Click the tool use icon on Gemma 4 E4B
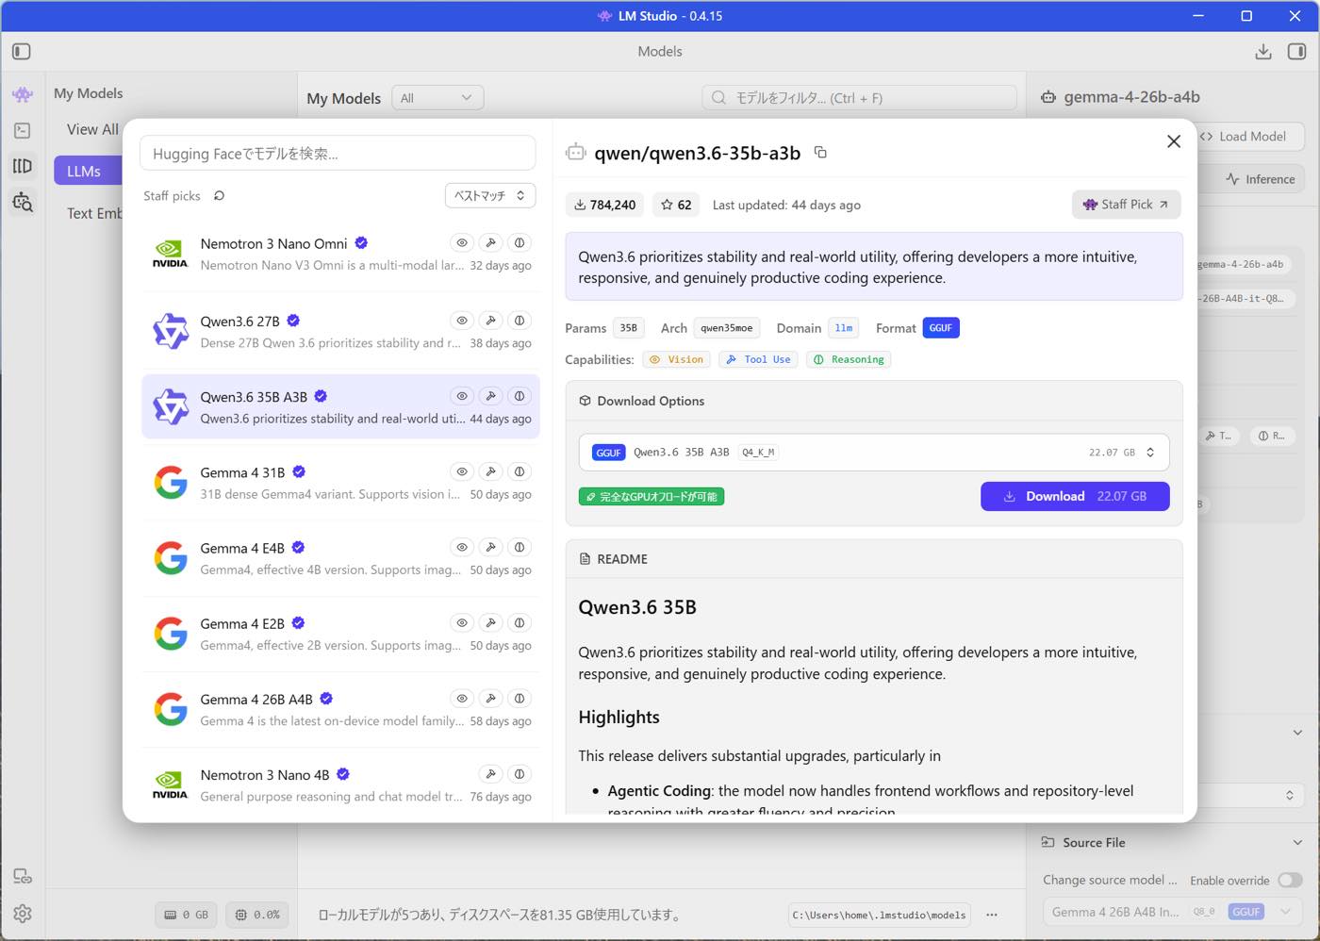1320x941 pixels. point(490,547)
